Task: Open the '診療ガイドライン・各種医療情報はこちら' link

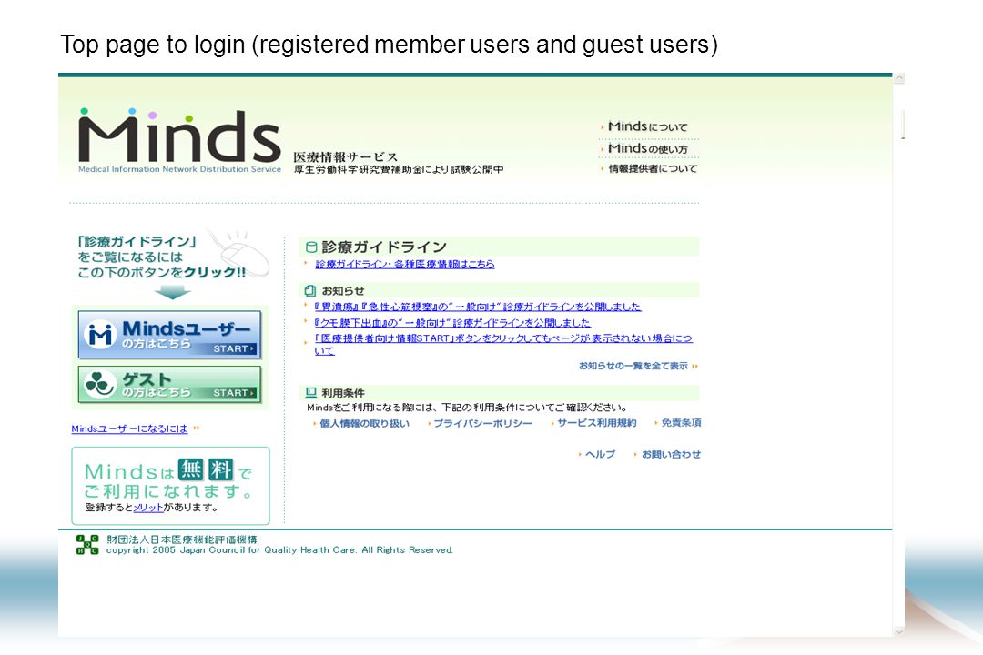Action: (x=404, y=265)
